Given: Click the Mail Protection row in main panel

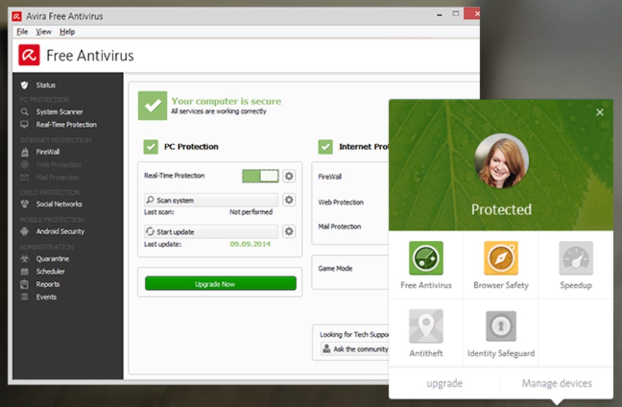Looking at the screenshot, I should click(339, 227).
